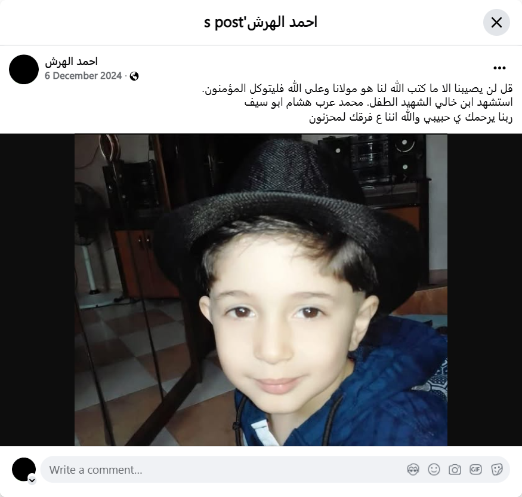Viewport: 522px width, 497px height.
Task: Open the avatar sticker picker icon
Action: 413,470
